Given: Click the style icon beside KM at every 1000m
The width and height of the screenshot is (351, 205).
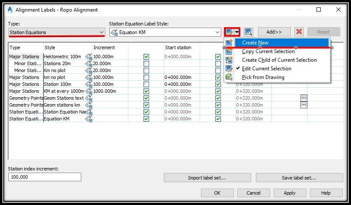Looking at the screenshot, I should (x=89, y=91).
